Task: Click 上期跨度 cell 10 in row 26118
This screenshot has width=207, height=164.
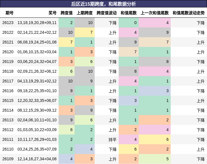Action: 85,71
